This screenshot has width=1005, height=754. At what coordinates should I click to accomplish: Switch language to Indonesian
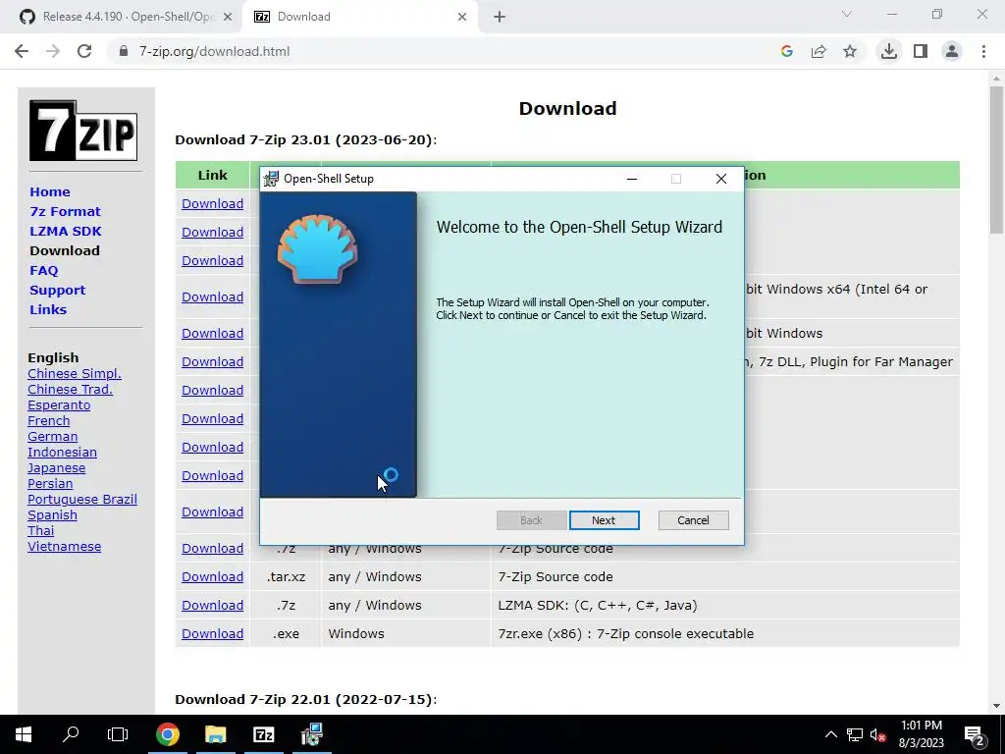[62, 452]
